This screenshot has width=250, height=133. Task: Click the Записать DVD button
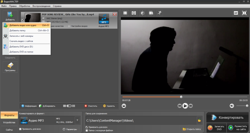pyautogui.click(x=216, y=128)
